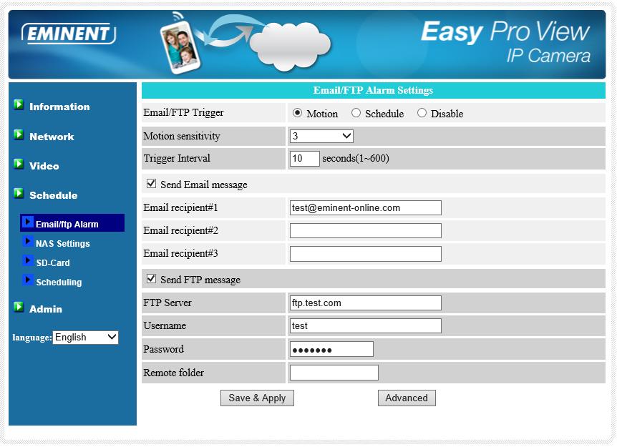Viewport: 617px width, 447px height.
Task: Click the green arrow icon beside Admin
Action: pyautogui.click(x=19, y=307)
